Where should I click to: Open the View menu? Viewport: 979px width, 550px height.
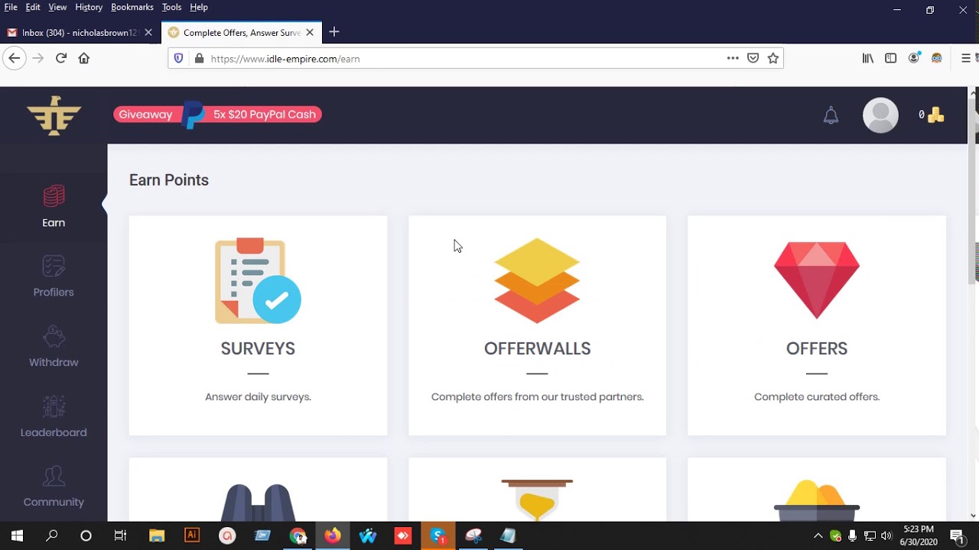(57, 7)
